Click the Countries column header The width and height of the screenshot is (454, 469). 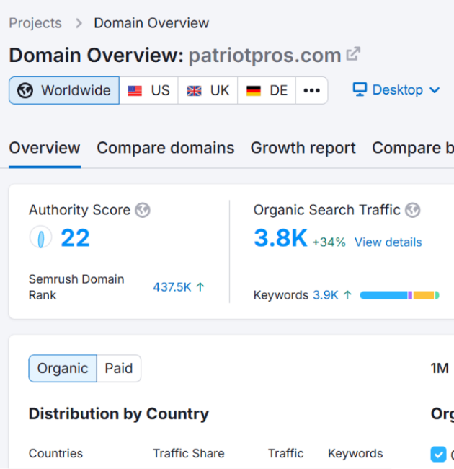click(x=56, y=453)
